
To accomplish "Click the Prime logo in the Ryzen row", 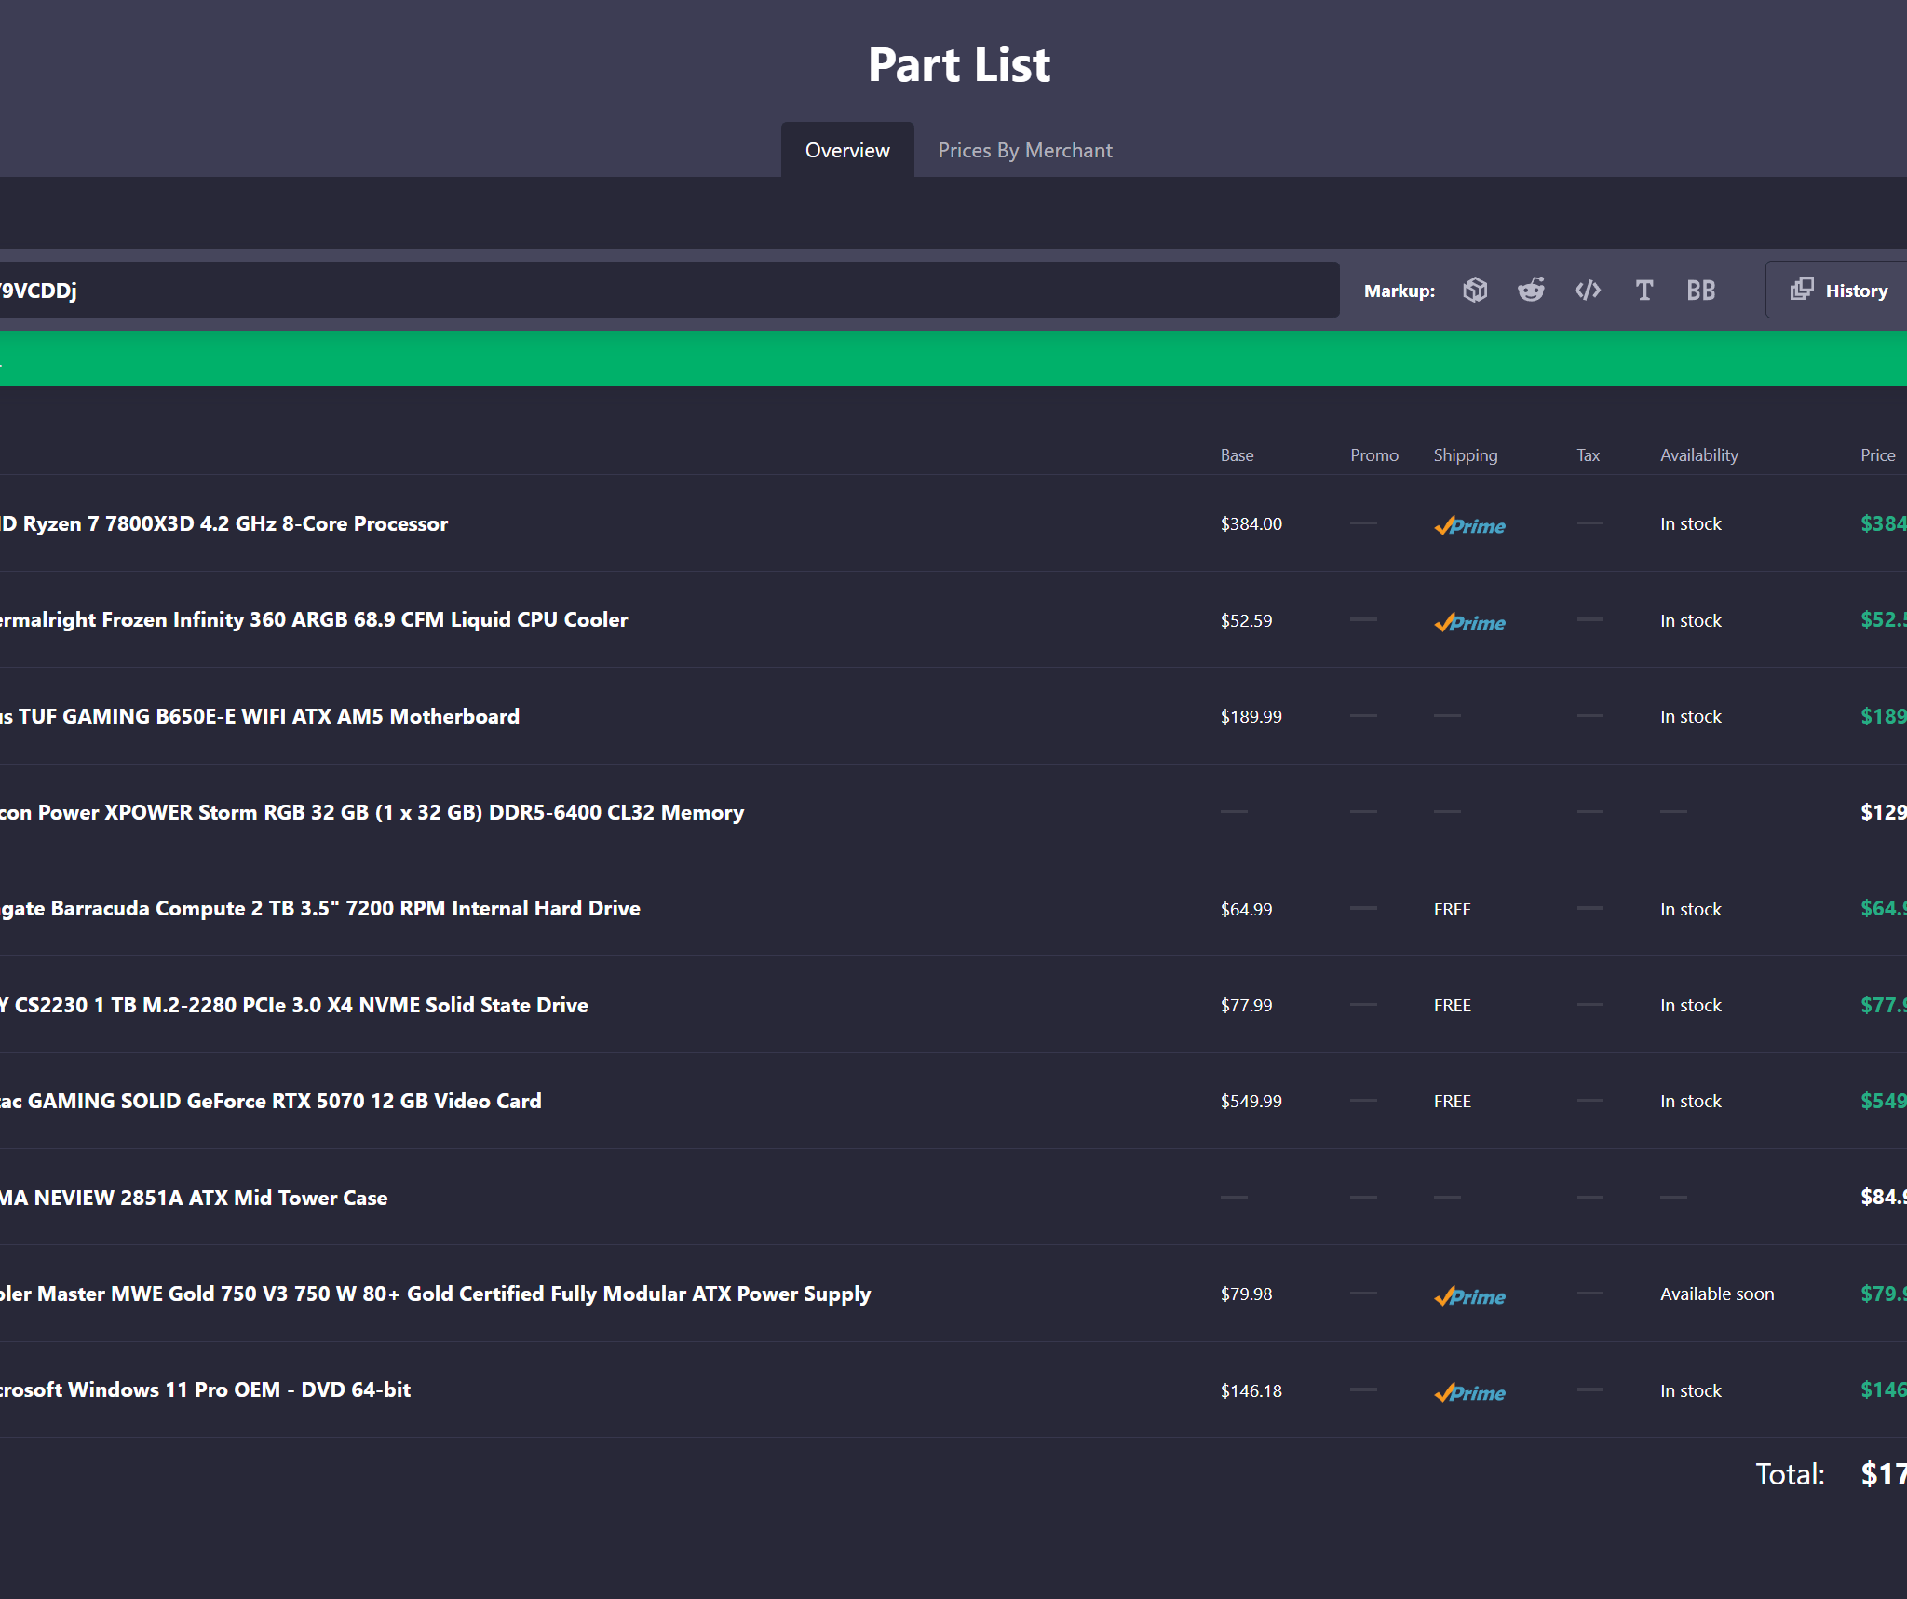I will (x=1469, y=525).
